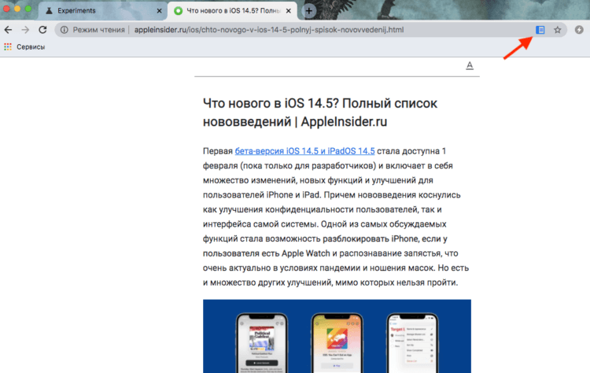Open the Сервисы apps shortcut
The height and width of the screenshot is (373, 590).
24,47
